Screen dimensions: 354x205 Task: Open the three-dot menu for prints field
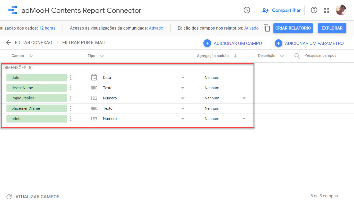(x=71, y=119)
